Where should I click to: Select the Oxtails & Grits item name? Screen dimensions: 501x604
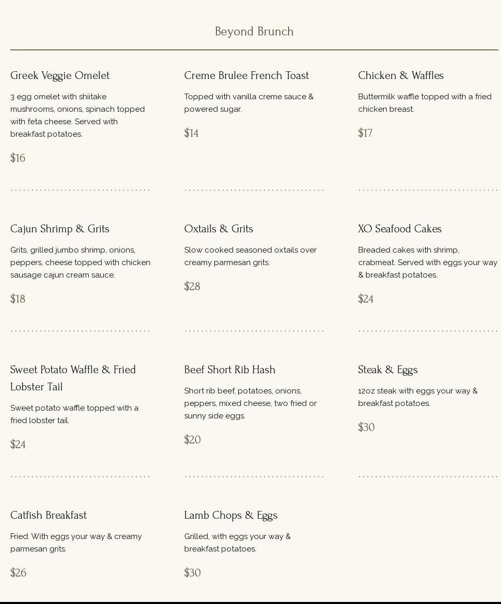tap(219, 229)
